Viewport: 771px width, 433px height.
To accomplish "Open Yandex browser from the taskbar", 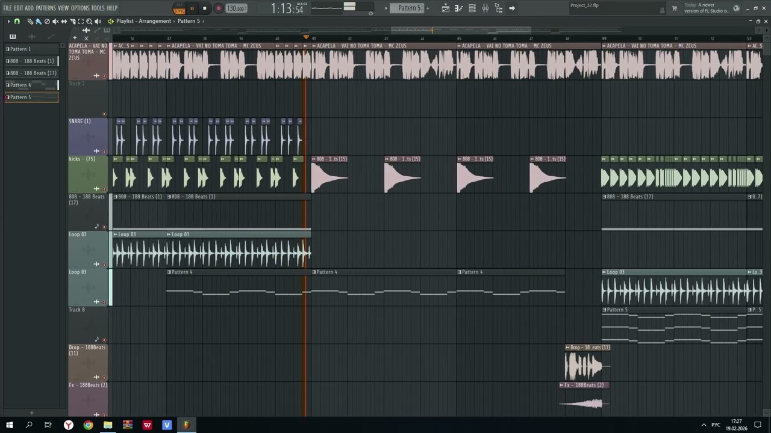I will 69,425.
